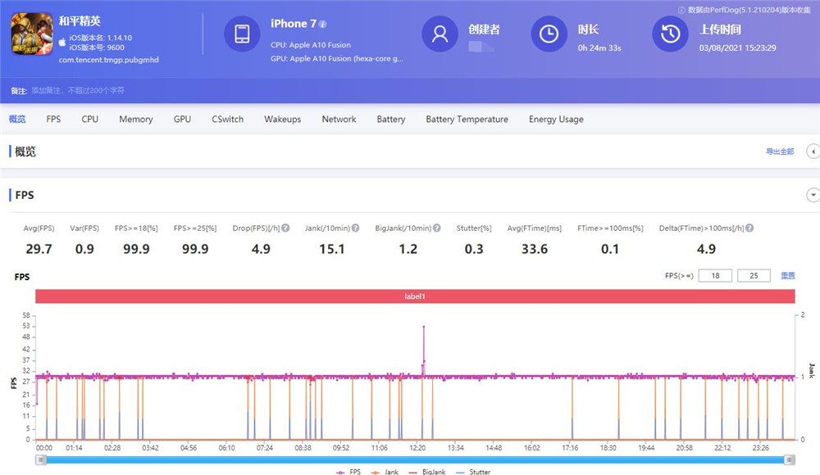
Task: Open the Memory tab
Action: tap(135, 120)
